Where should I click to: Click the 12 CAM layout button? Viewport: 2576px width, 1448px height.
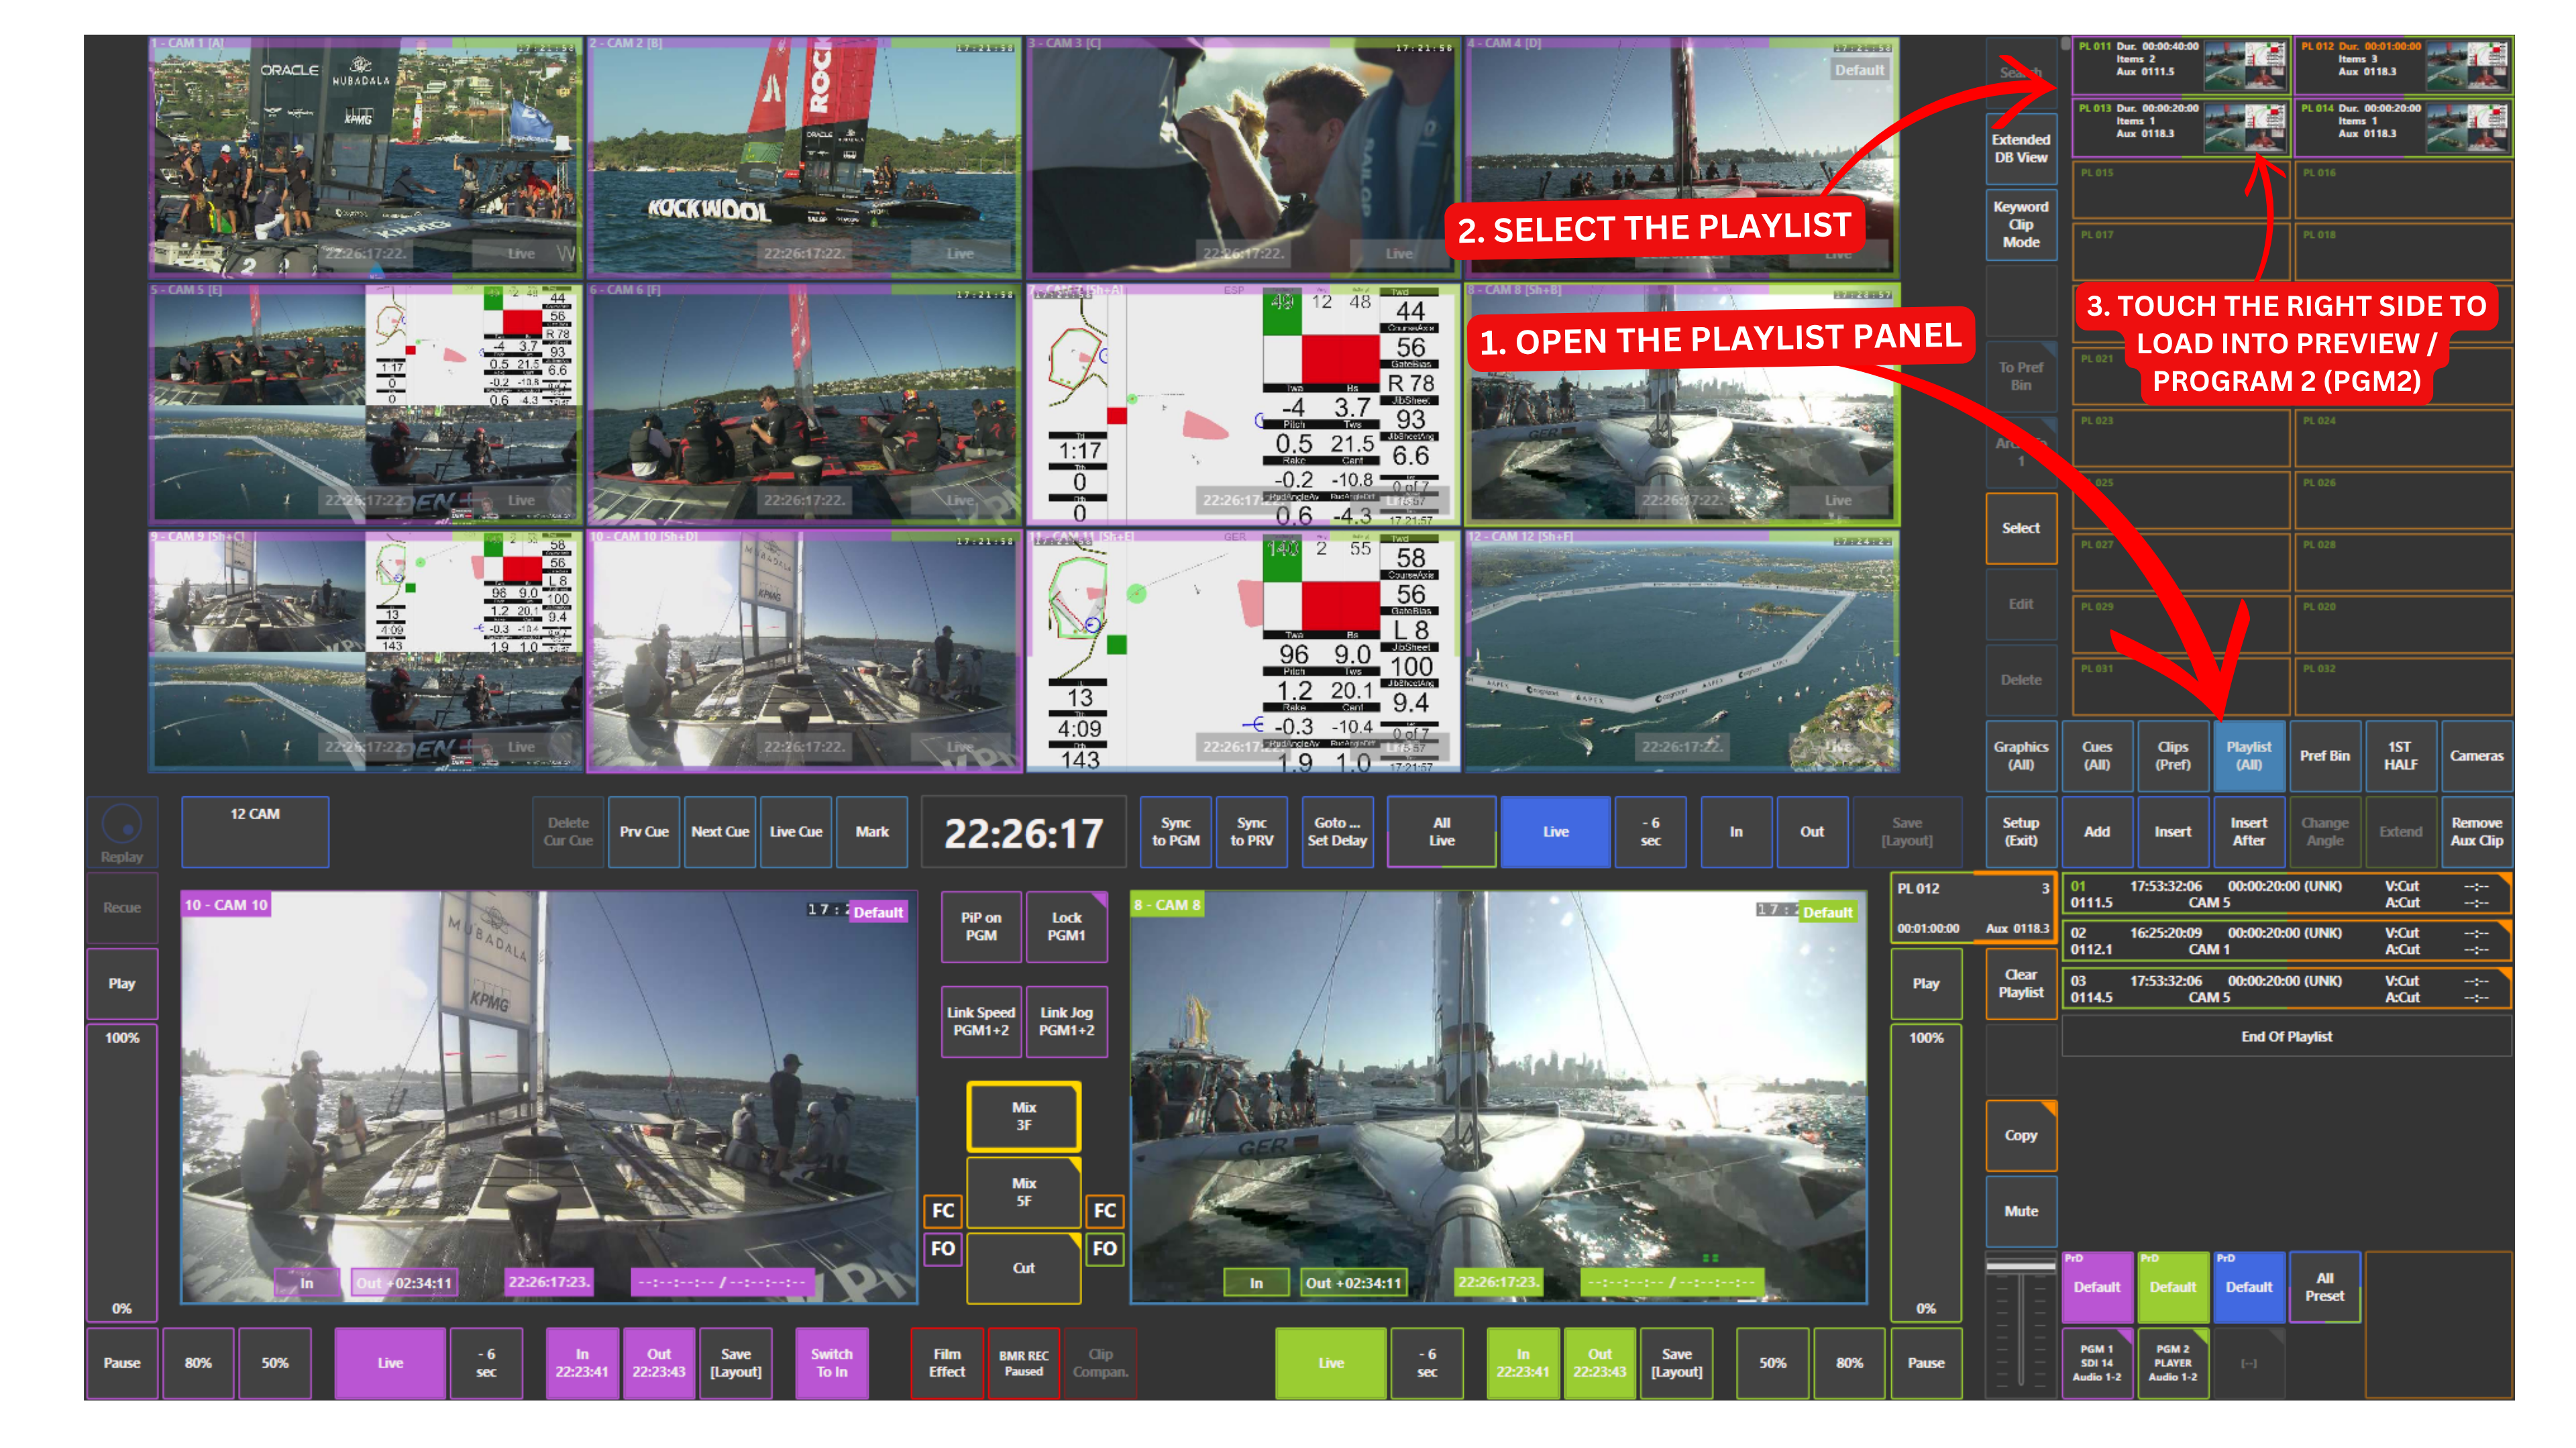pyautogui.click(x=255, y=831)
